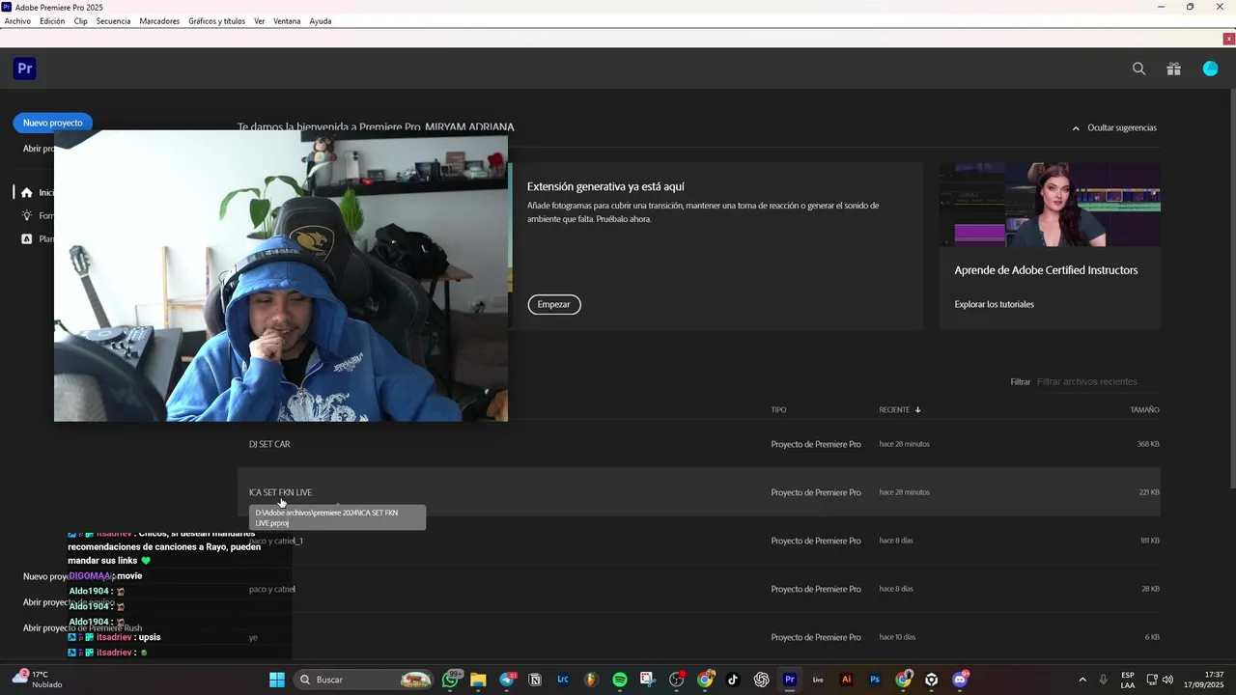Viewport: 1236px width, 695px height.
Task: Open Telegram from the taskbar
Action: pyautogui.click(x=508, y=680)
